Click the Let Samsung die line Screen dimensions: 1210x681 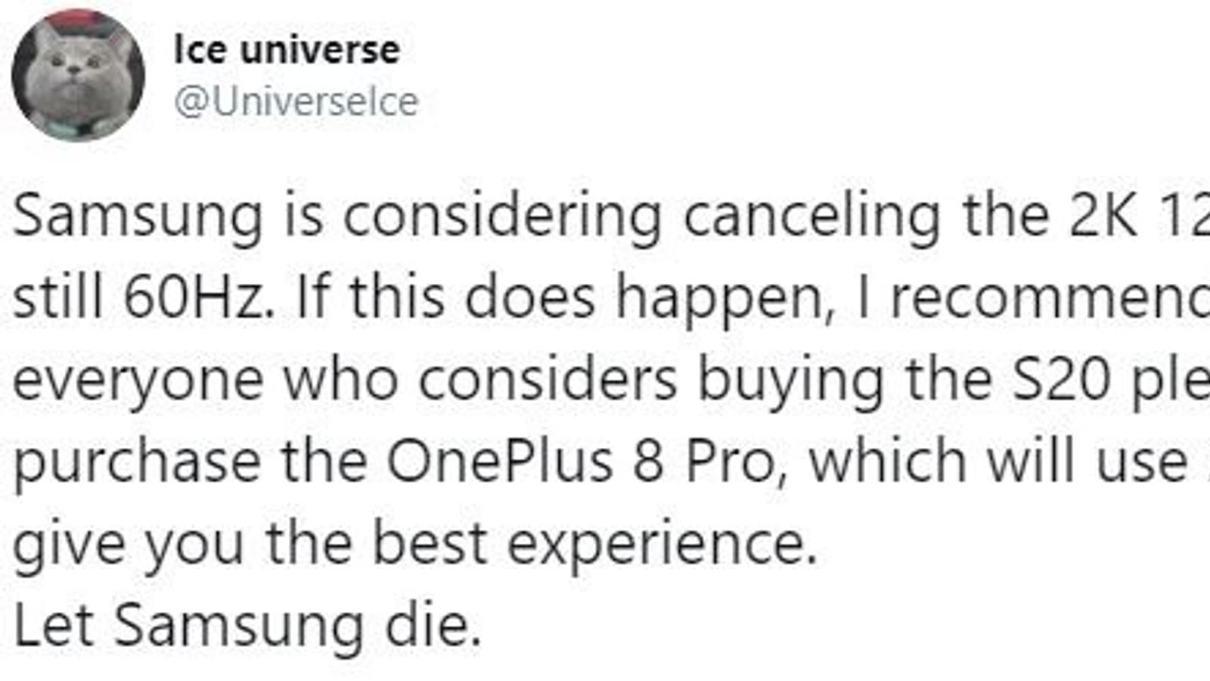(247, 625)
